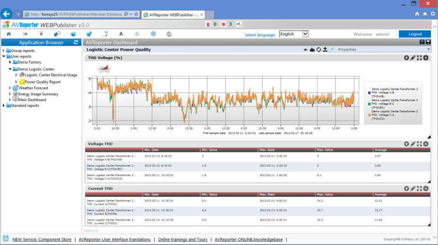
Task: Open the RSS feed icon in footer
Action: [x=6, y=238]
